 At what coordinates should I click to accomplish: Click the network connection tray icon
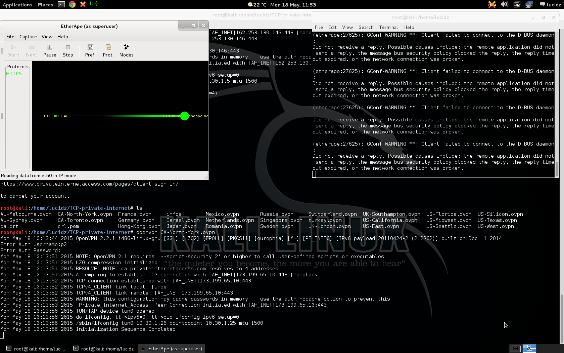517,4
